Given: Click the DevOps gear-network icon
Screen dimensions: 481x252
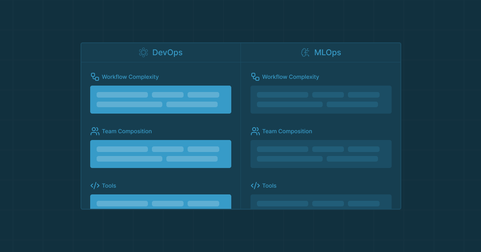Looking at the screenshot, I should 143,52.
